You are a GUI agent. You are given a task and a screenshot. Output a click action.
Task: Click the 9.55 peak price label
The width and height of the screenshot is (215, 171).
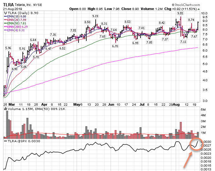pos(180,13)
